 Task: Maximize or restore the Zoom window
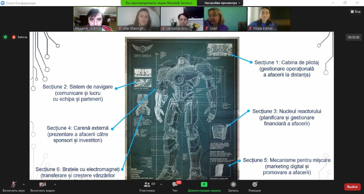point(345,3)
